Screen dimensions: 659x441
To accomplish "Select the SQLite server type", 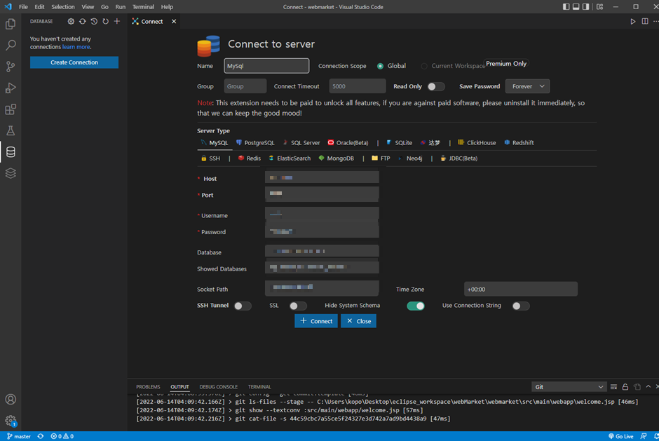I will click(x=399, y=143).
